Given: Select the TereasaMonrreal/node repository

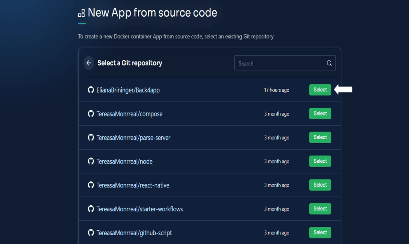Looking at the screenshot, I should pos(320,161).
